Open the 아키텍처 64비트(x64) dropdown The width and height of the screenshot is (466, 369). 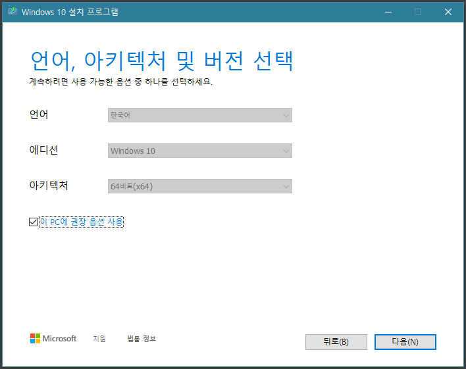(199, 186)
